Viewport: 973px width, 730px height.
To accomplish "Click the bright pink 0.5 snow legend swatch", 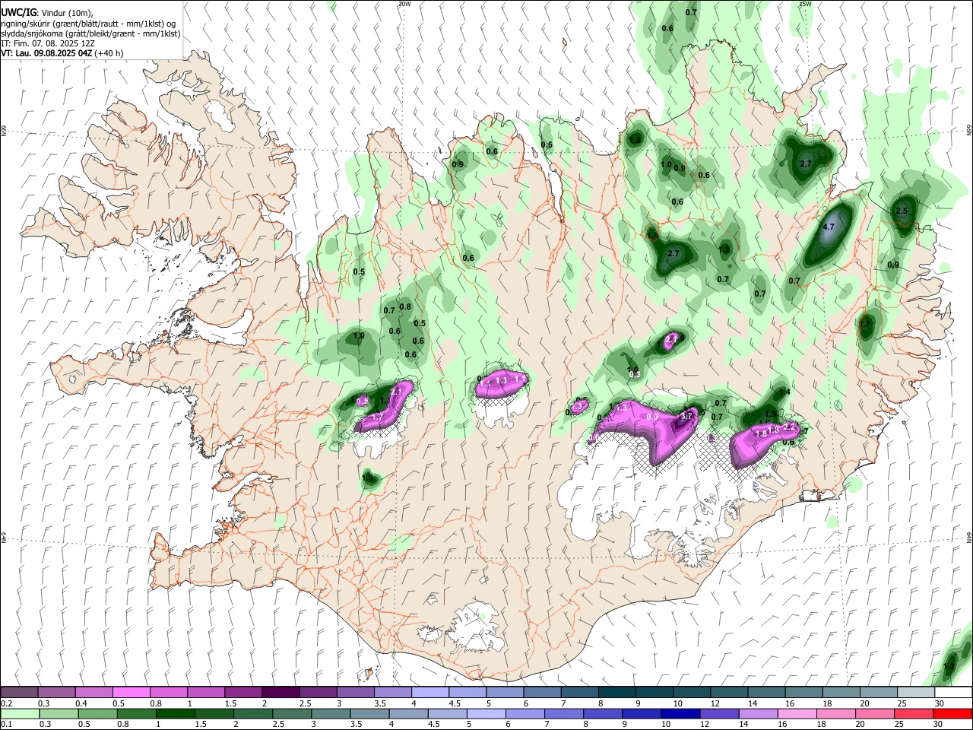I will pos(131,692).
